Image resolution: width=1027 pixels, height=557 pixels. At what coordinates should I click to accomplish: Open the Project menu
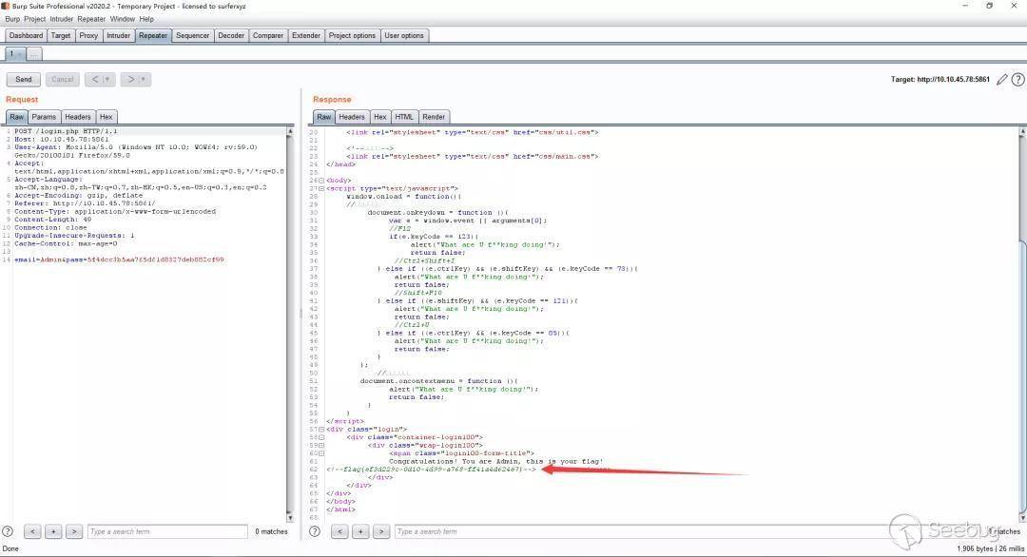click(x=35, y=19)
